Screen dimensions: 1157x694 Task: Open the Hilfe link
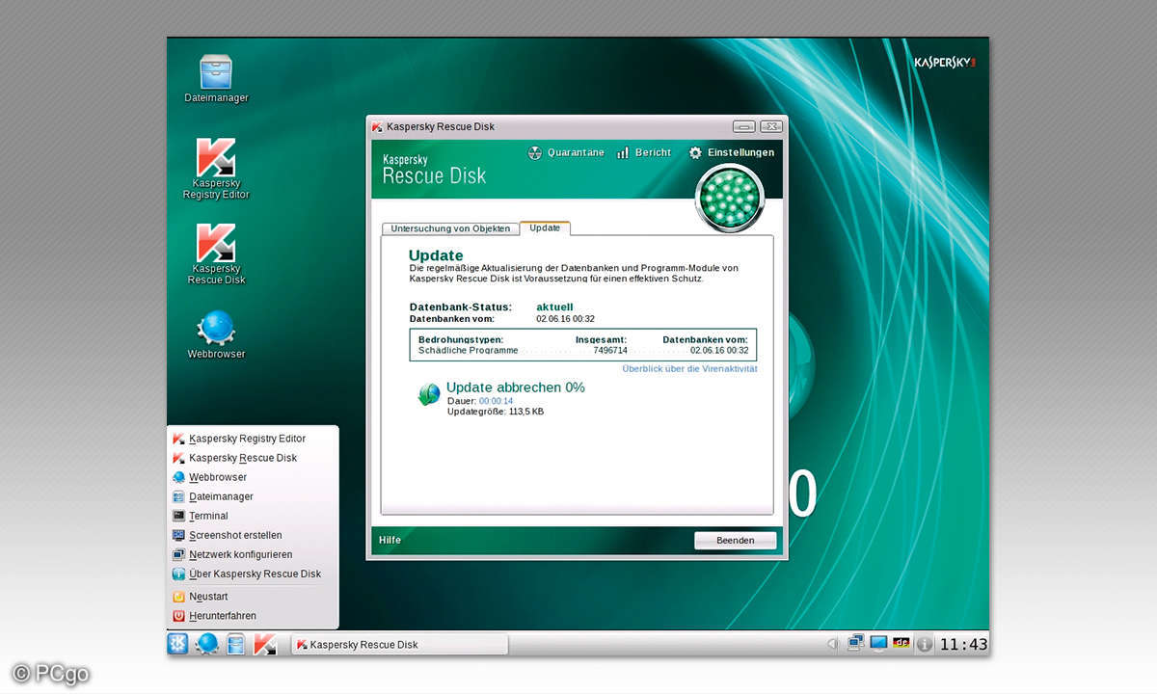(390, 541)
